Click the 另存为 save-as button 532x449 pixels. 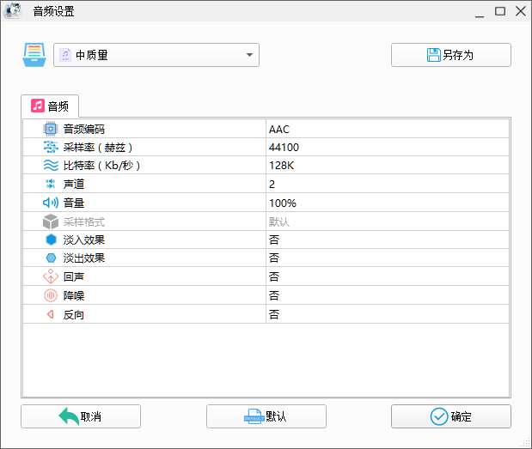point(451,55)
